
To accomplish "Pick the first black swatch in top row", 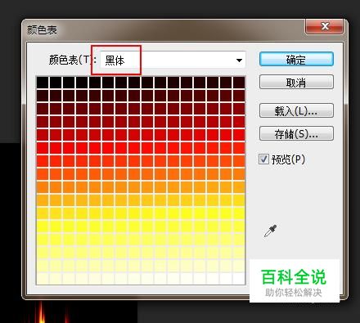I will tap(43, 83).
